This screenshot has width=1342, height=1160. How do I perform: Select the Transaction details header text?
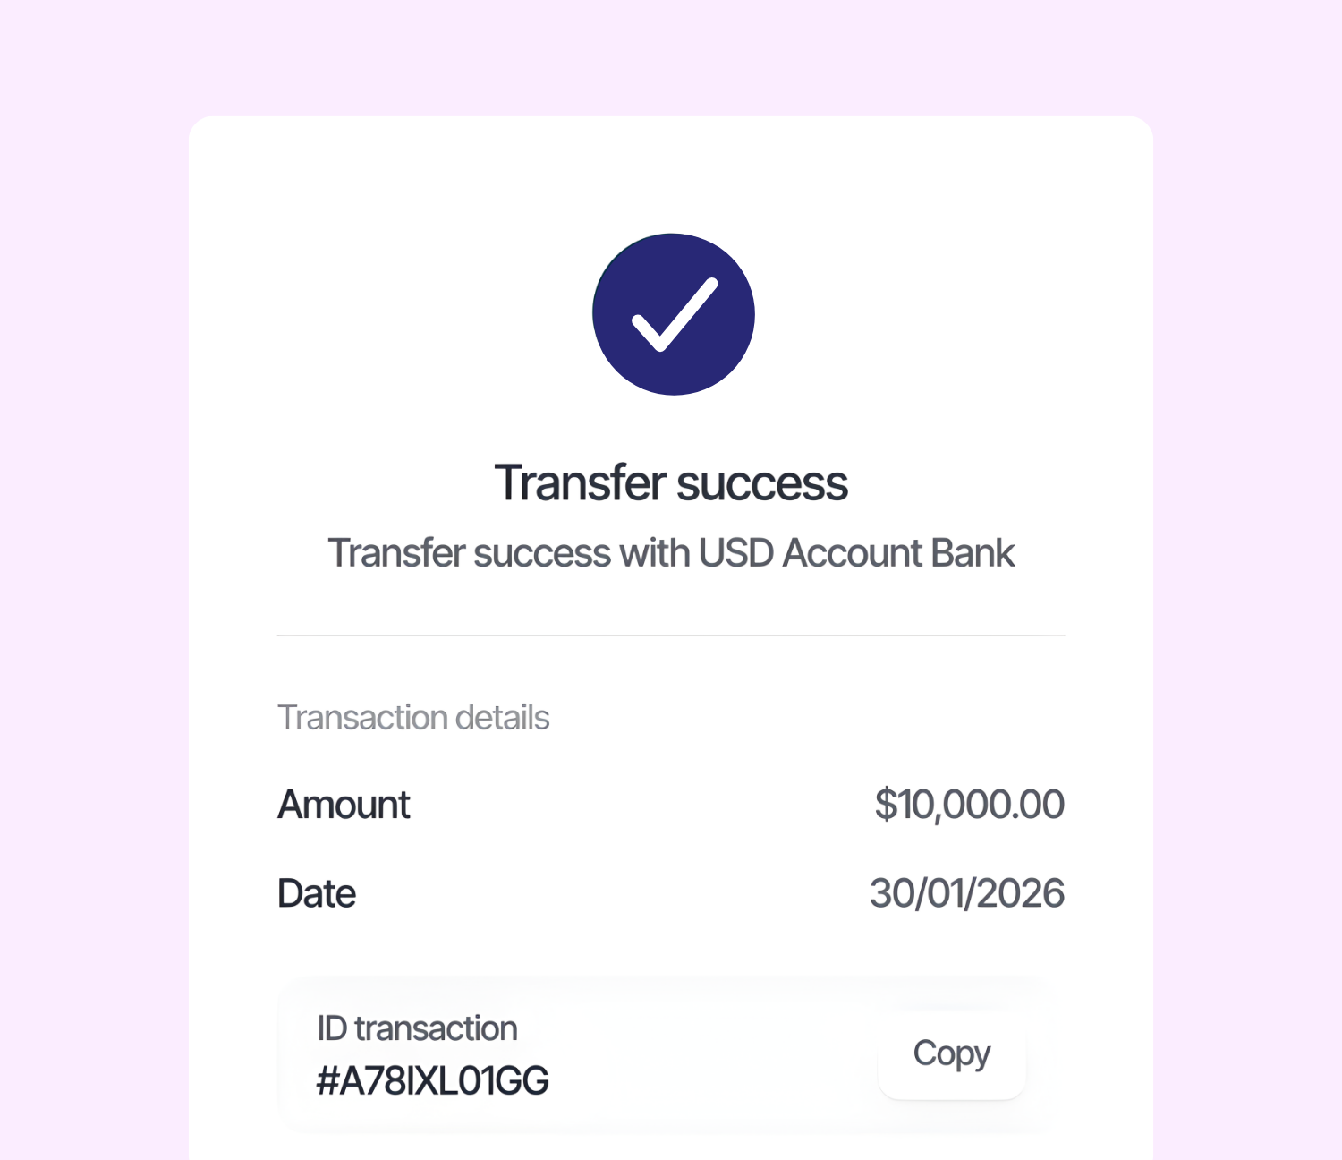click(413, 716)
